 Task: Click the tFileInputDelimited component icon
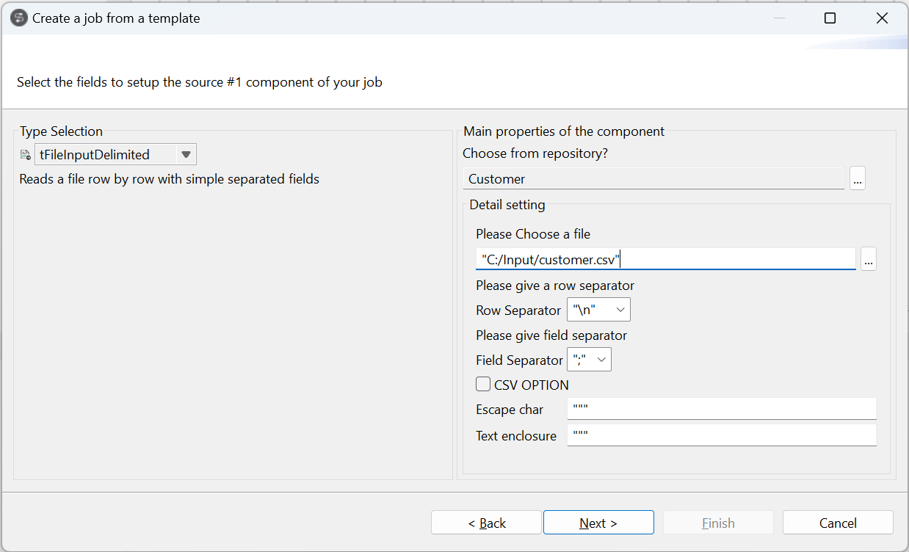(25, 155)
